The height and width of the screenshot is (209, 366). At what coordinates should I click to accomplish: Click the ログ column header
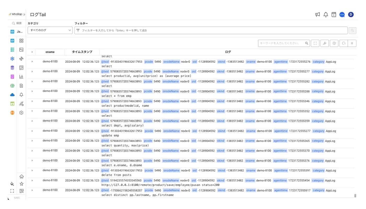point(228,52)
